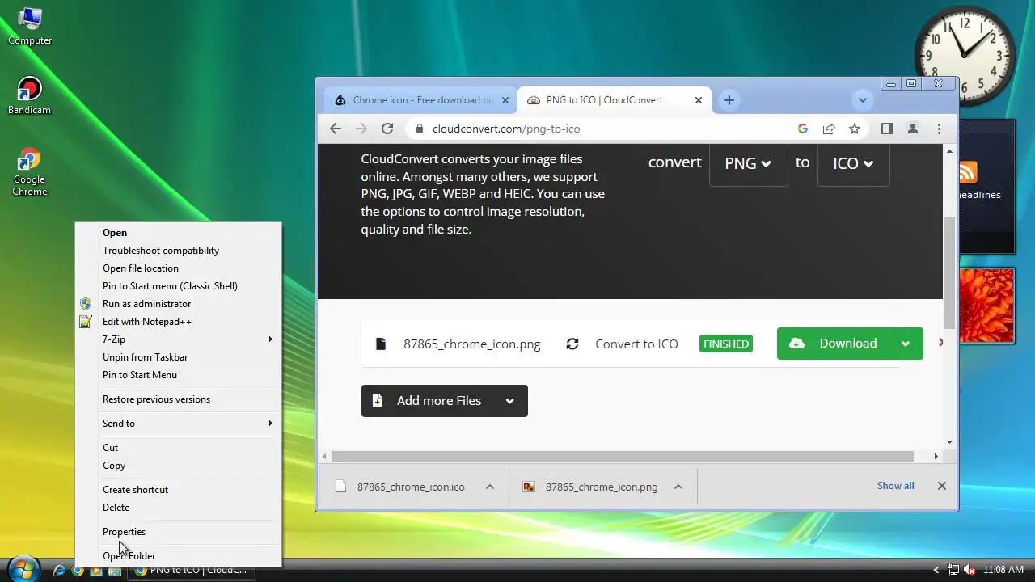1035x582 pixels.
Task: Choose Open file location
Action: 178,268
